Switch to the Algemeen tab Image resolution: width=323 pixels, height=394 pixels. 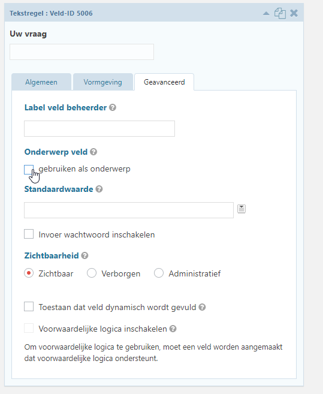41,82
